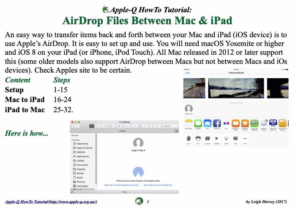This screenshot has width=295, height=209.
Task: Click the apple logo beside the tutorial title
Action: coord(106,9)
